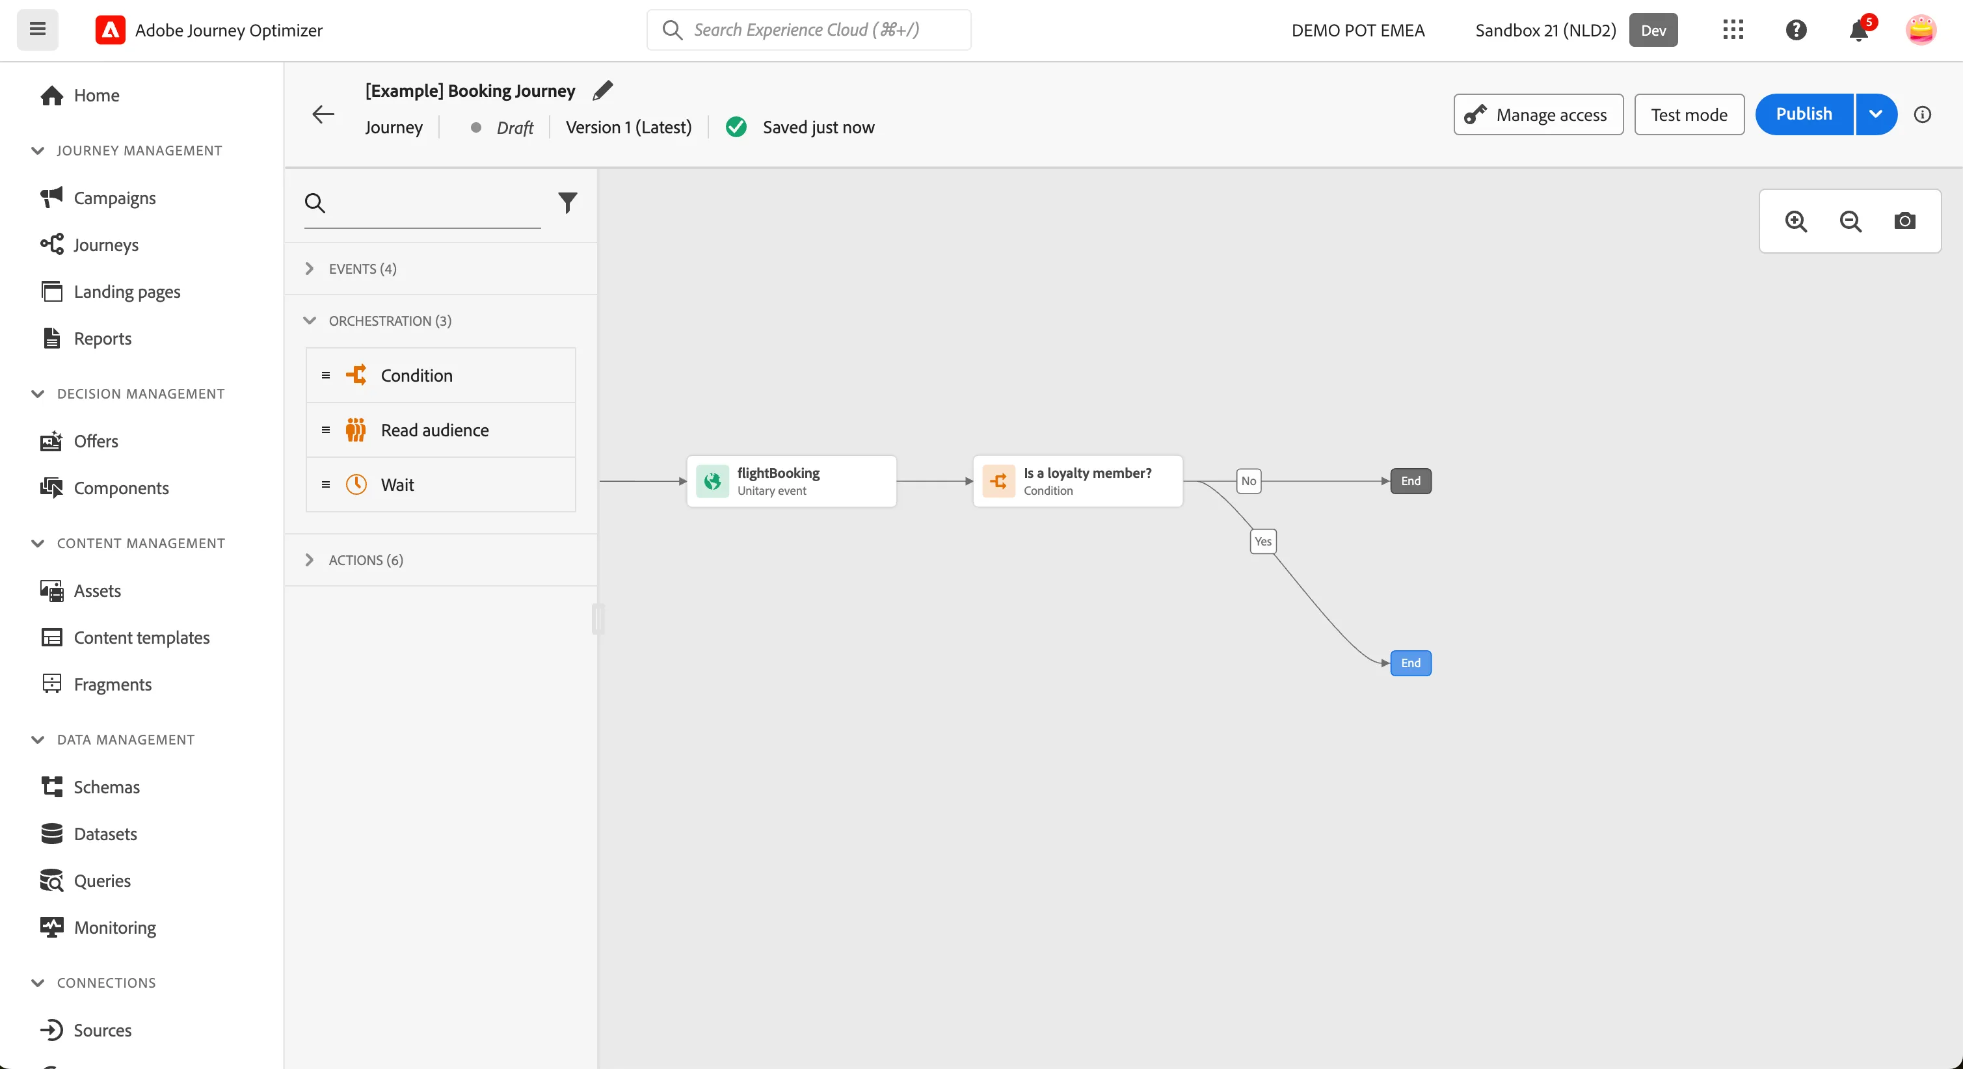Click the journey info icon
The height and width of the screenshot is (1069, 1963).
pyautogui.click(x=1923, y=114)
